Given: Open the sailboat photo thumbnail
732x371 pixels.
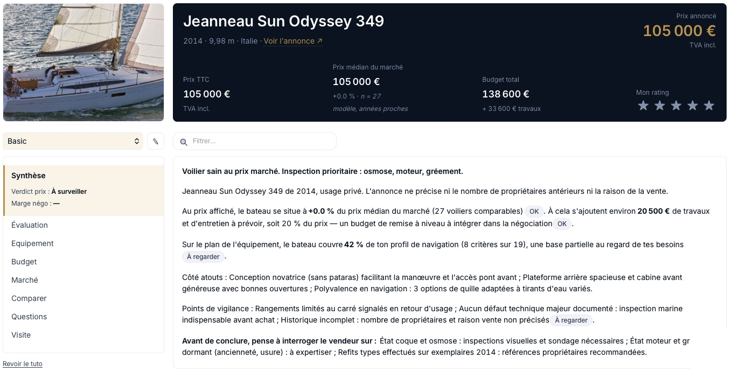Looking at the screenshot, I should click(x=83, y=62).
